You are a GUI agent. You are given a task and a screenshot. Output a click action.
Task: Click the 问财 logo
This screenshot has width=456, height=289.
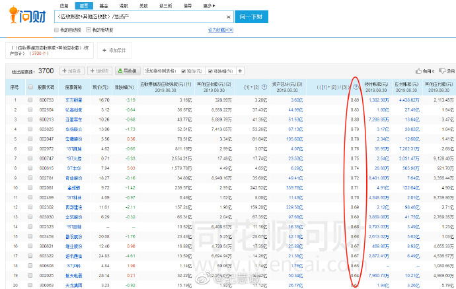[27, 15]
